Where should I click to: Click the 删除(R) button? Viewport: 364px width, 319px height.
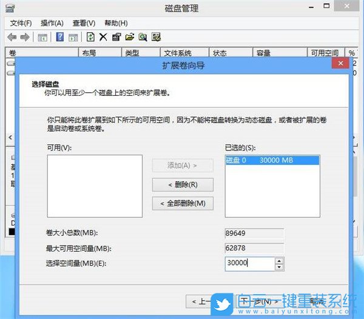point(183,185)
